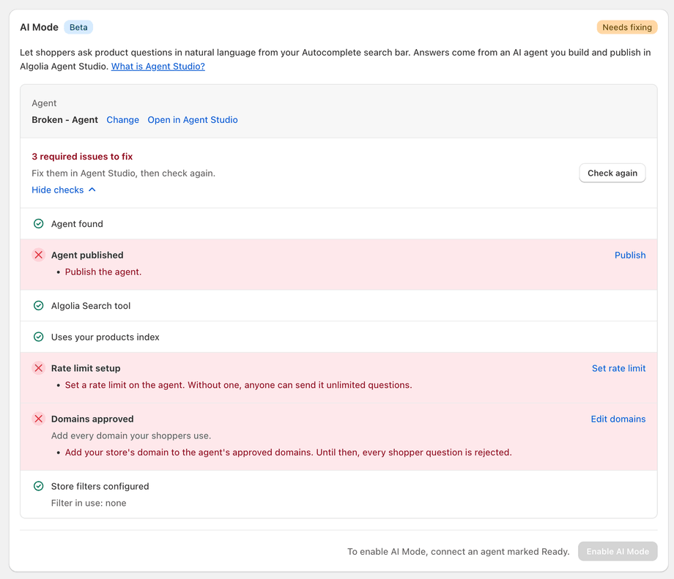Screen dimensions: 674x579
Task: Click the Filter in use: none text
Action: (89, 503)
